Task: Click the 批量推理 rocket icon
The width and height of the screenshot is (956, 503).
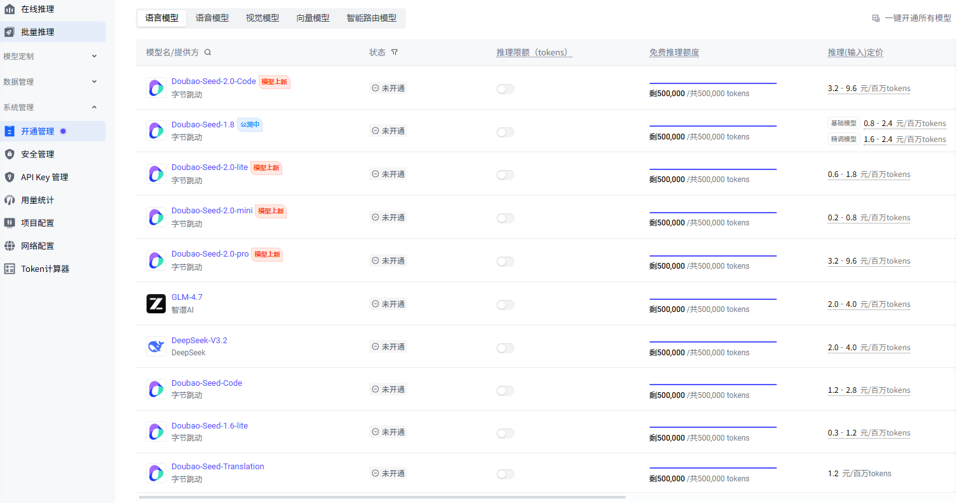Action: click(x=10, y=32)
